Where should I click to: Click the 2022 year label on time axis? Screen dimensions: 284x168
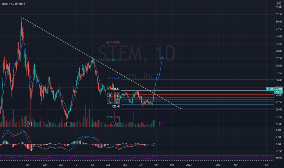pyautogui.click(x=189, y=165)
